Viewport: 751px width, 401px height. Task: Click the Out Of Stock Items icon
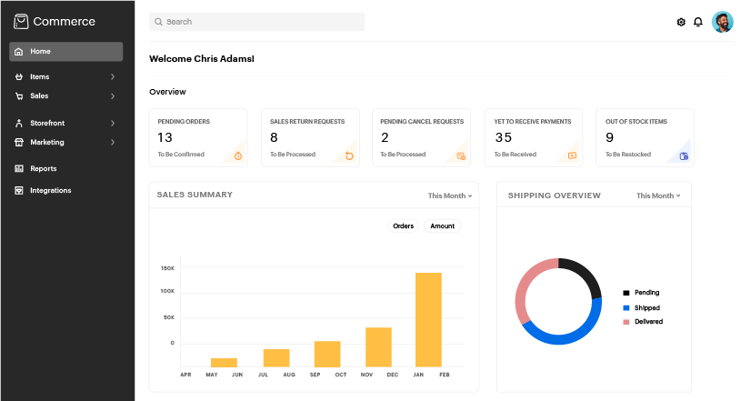point(684,155)
